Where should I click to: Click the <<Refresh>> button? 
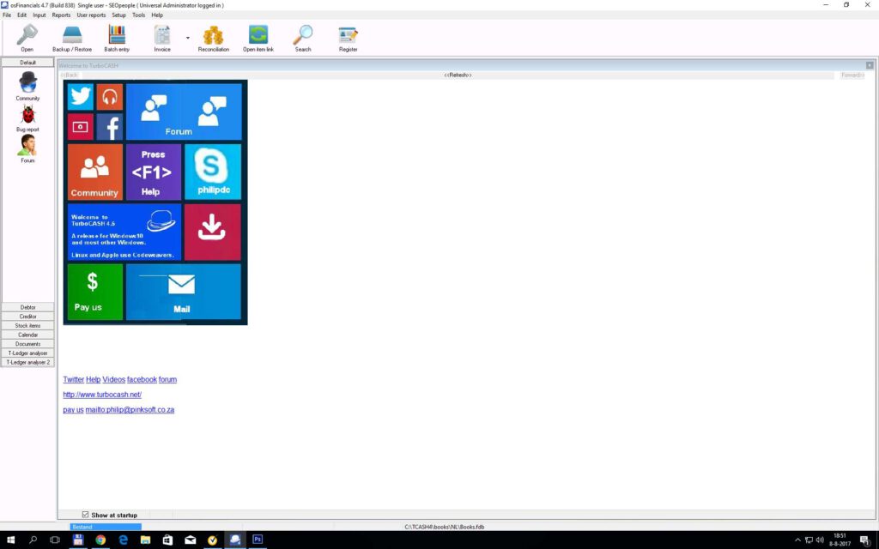[x=458, y=75]
